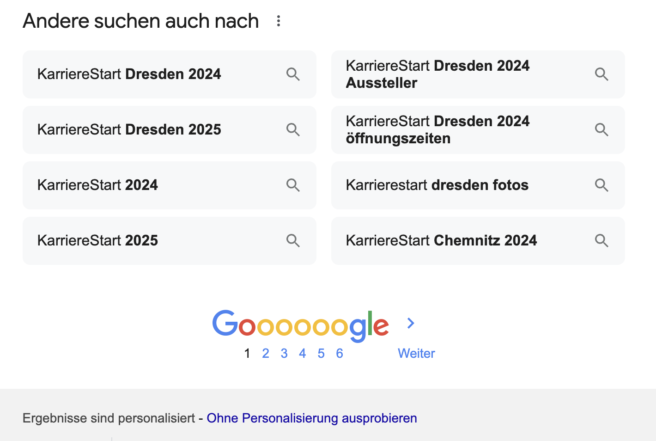Viewport: 656px width, 441px height.
Task: Open search results page 2
Action: coord(266,353)
